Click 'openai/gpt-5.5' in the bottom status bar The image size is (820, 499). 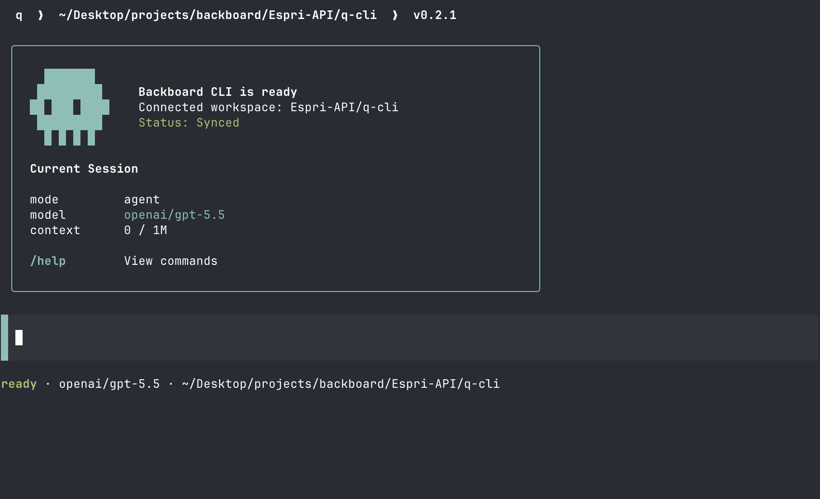pos(109,384)
